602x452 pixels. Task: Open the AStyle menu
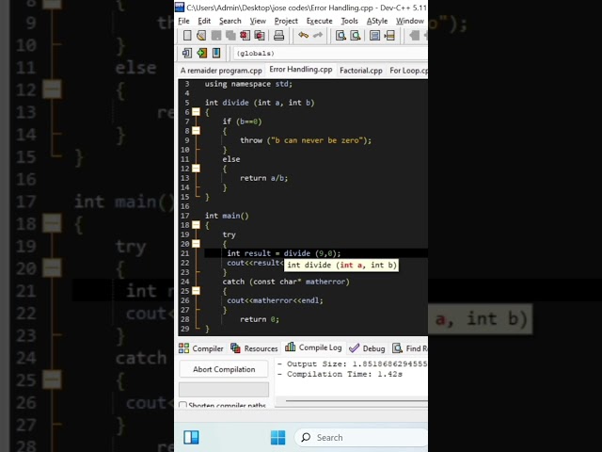(377, 21)
